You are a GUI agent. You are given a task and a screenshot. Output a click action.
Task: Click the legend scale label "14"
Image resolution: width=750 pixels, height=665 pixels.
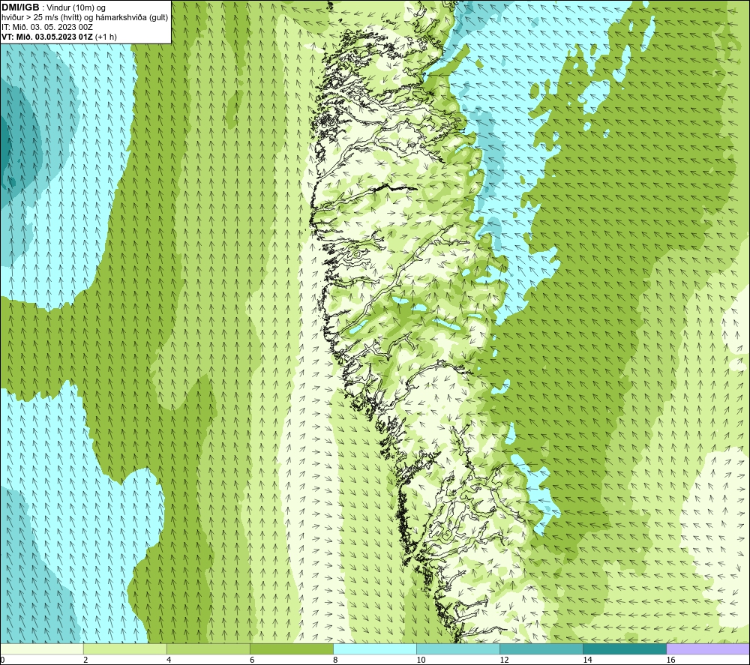(587, 660)
